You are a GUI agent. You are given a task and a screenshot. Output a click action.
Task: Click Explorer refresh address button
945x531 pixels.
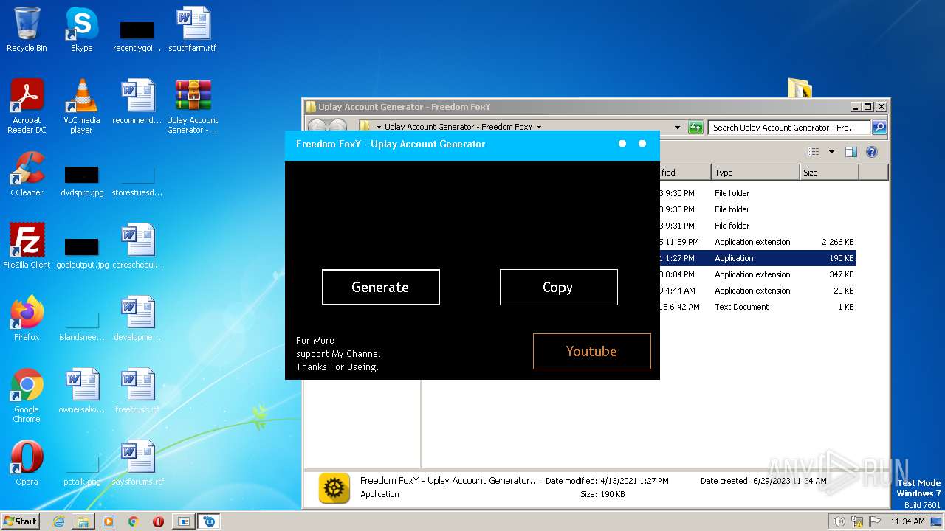695,127
